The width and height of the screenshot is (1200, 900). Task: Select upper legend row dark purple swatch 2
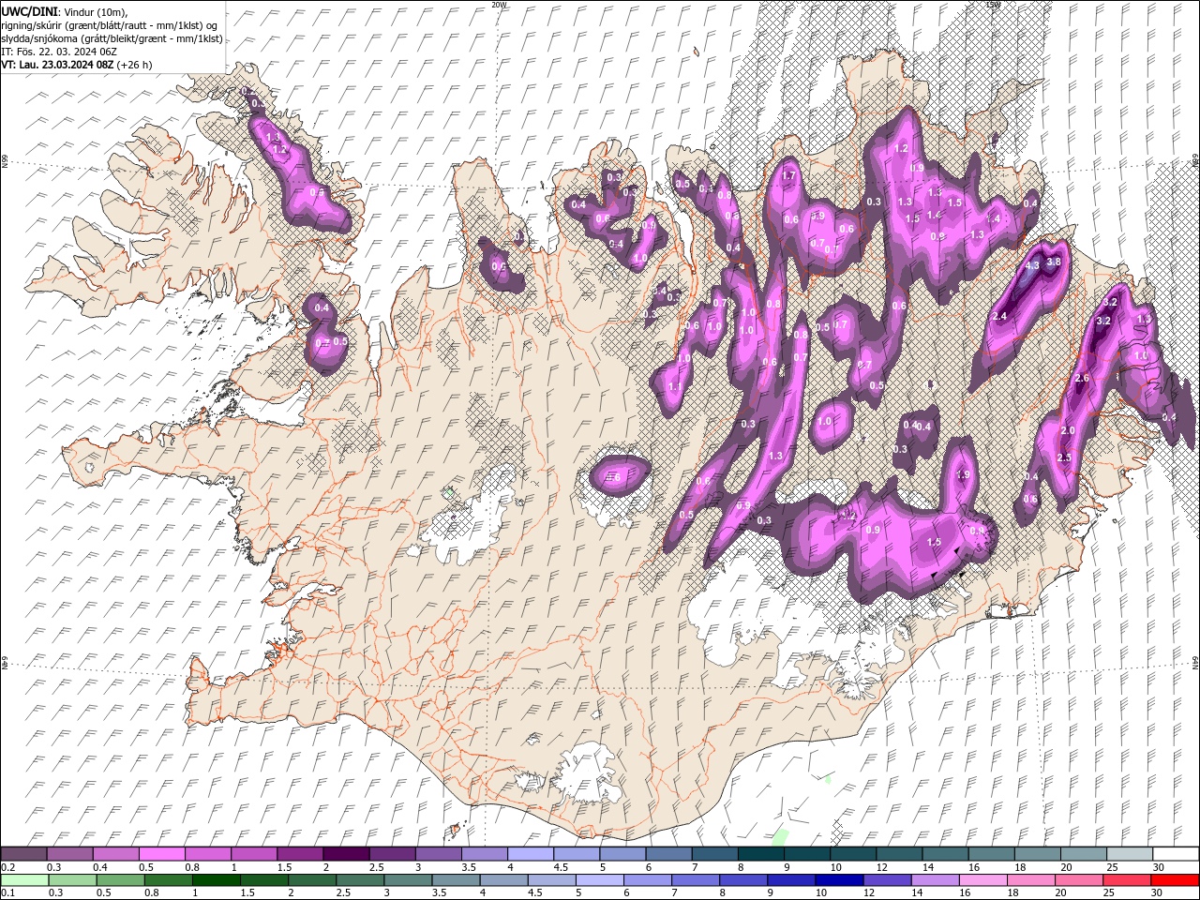(347, 854)
